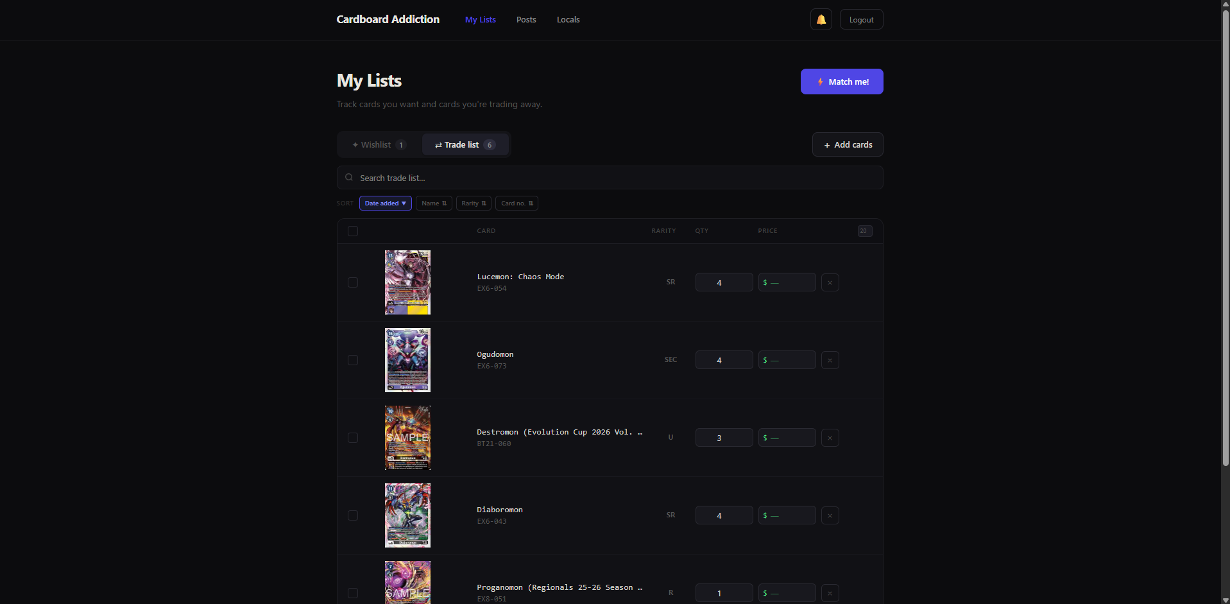Switch to the Wishlist tab
This screenshot has height=604, width=1230.
tap(379, 144)
